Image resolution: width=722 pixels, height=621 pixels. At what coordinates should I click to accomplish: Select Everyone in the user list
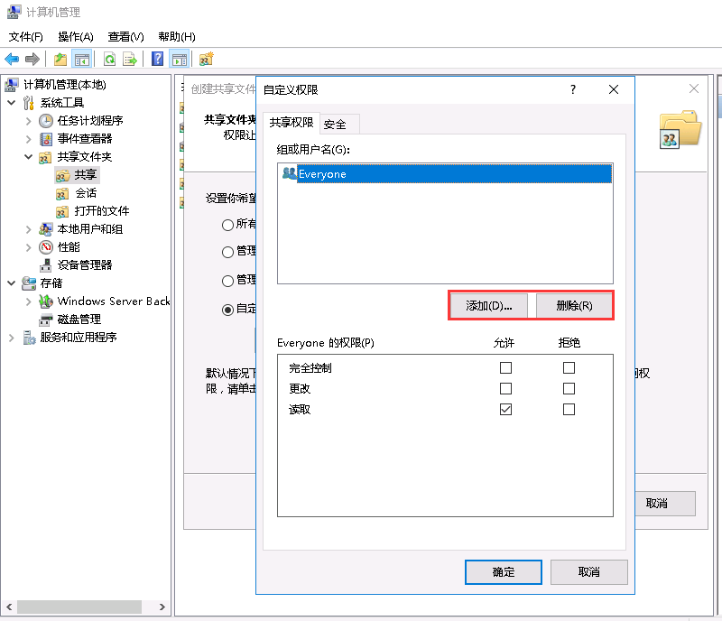tap(322, 174)
